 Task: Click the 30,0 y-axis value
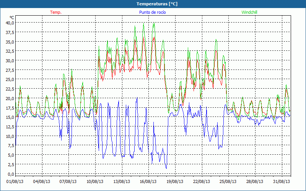10,61
